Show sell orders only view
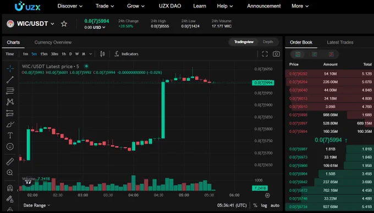Screen dimensions: 374x213 [x=331, y=54]
